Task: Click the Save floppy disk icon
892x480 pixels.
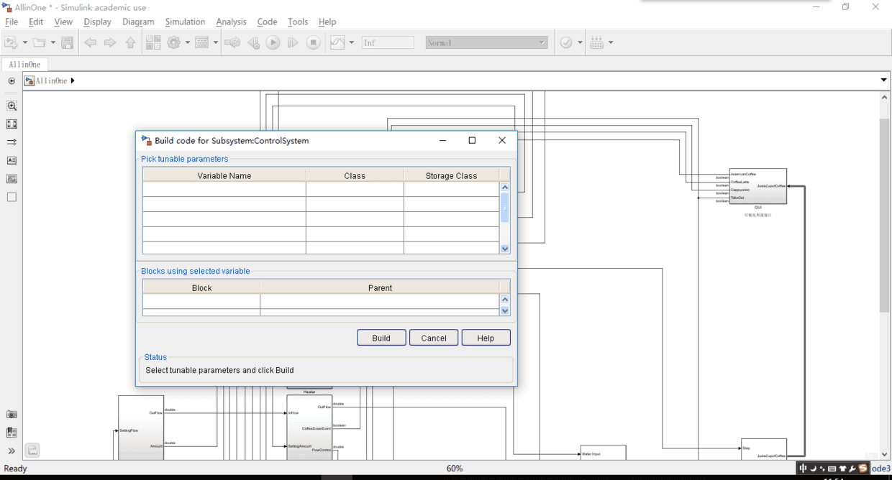Action: click(67, 43)
